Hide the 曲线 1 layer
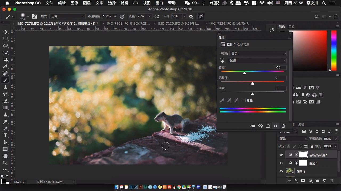341x191 pixels. tap(281, 163)
